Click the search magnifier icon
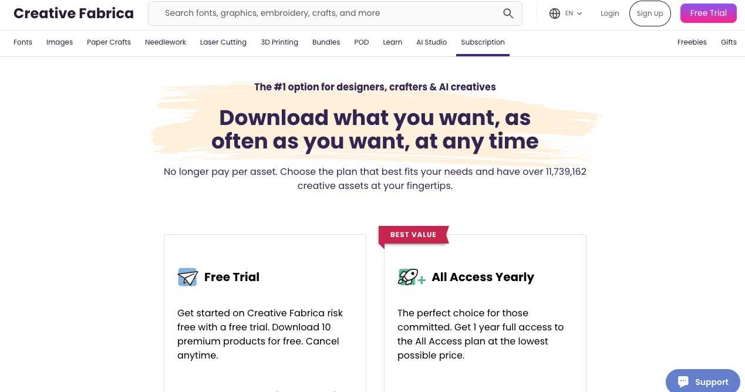The image size is (745, 392). click(508, 13)
